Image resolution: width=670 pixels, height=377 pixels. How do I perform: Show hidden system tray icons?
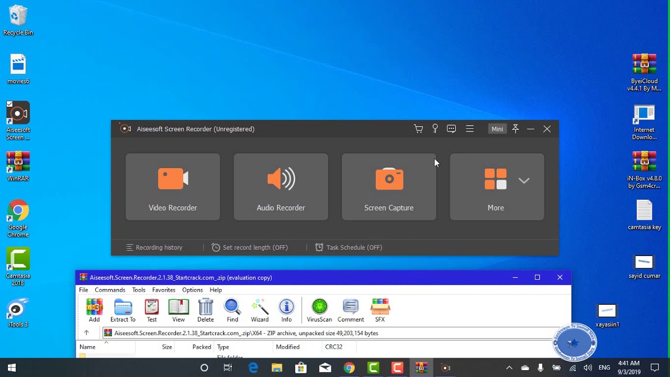coord(509,368)
